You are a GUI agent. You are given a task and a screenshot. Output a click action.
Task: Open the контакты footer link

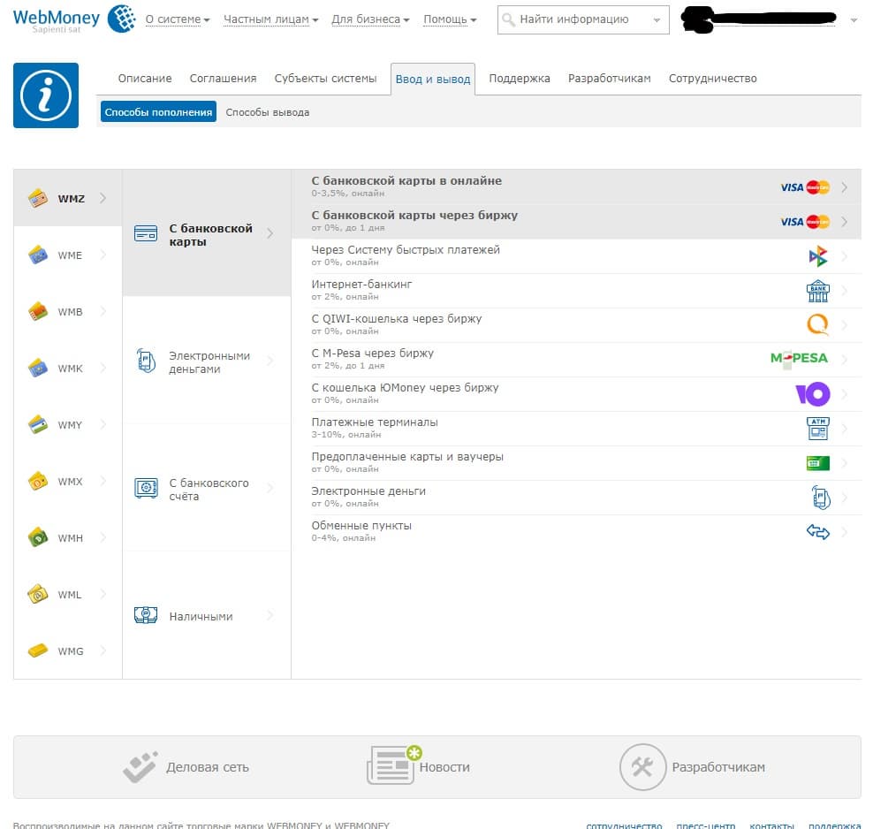point(771,825)
